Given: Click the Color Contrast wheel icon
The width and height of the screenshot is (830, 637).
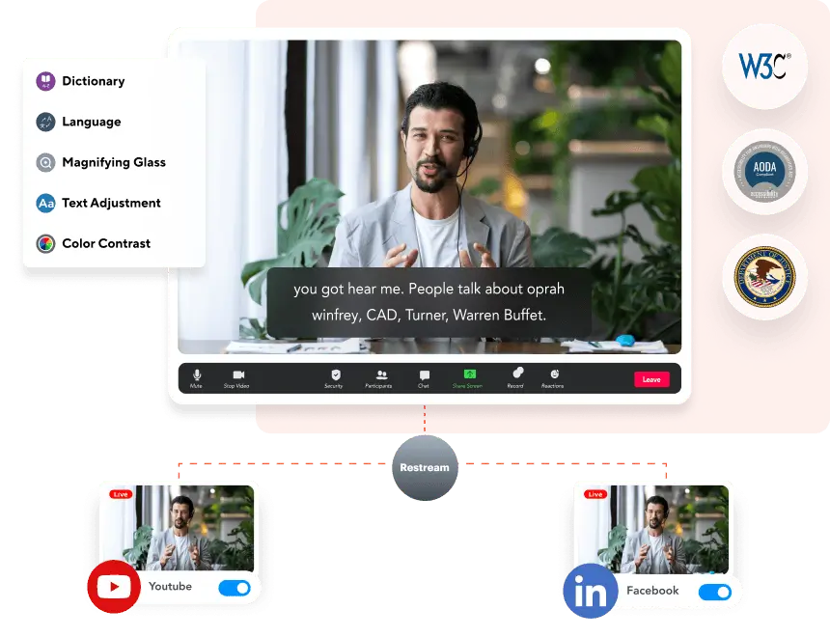Looking at the screenshot, I should click(45, 243).
